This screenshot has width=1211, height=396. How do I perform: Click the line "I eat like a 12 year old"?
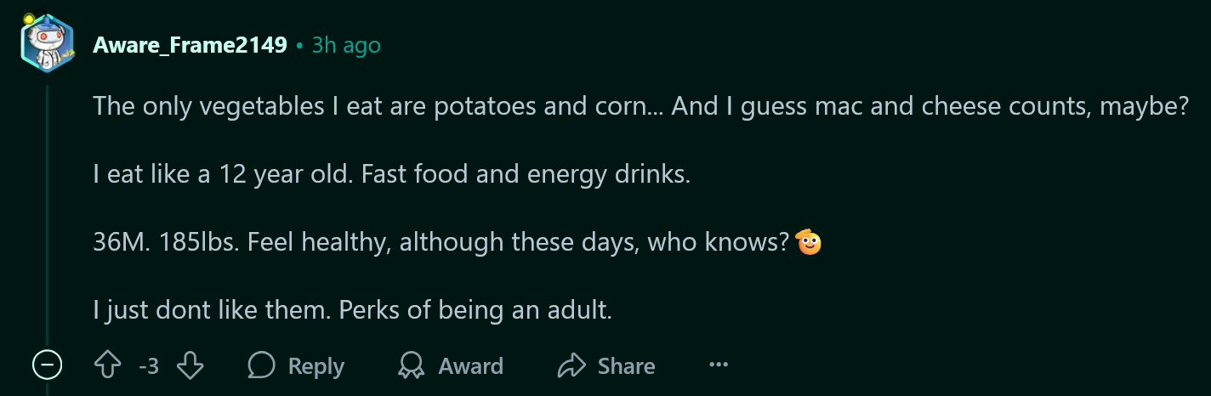[392, 176]
